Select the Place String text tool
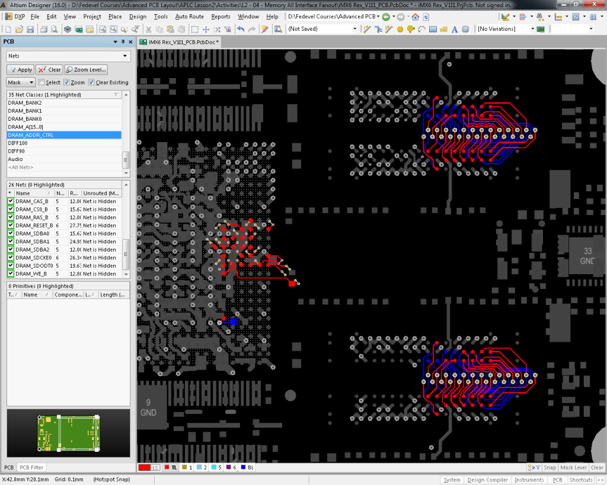This screenshot has height=485, width=607. 455,29
